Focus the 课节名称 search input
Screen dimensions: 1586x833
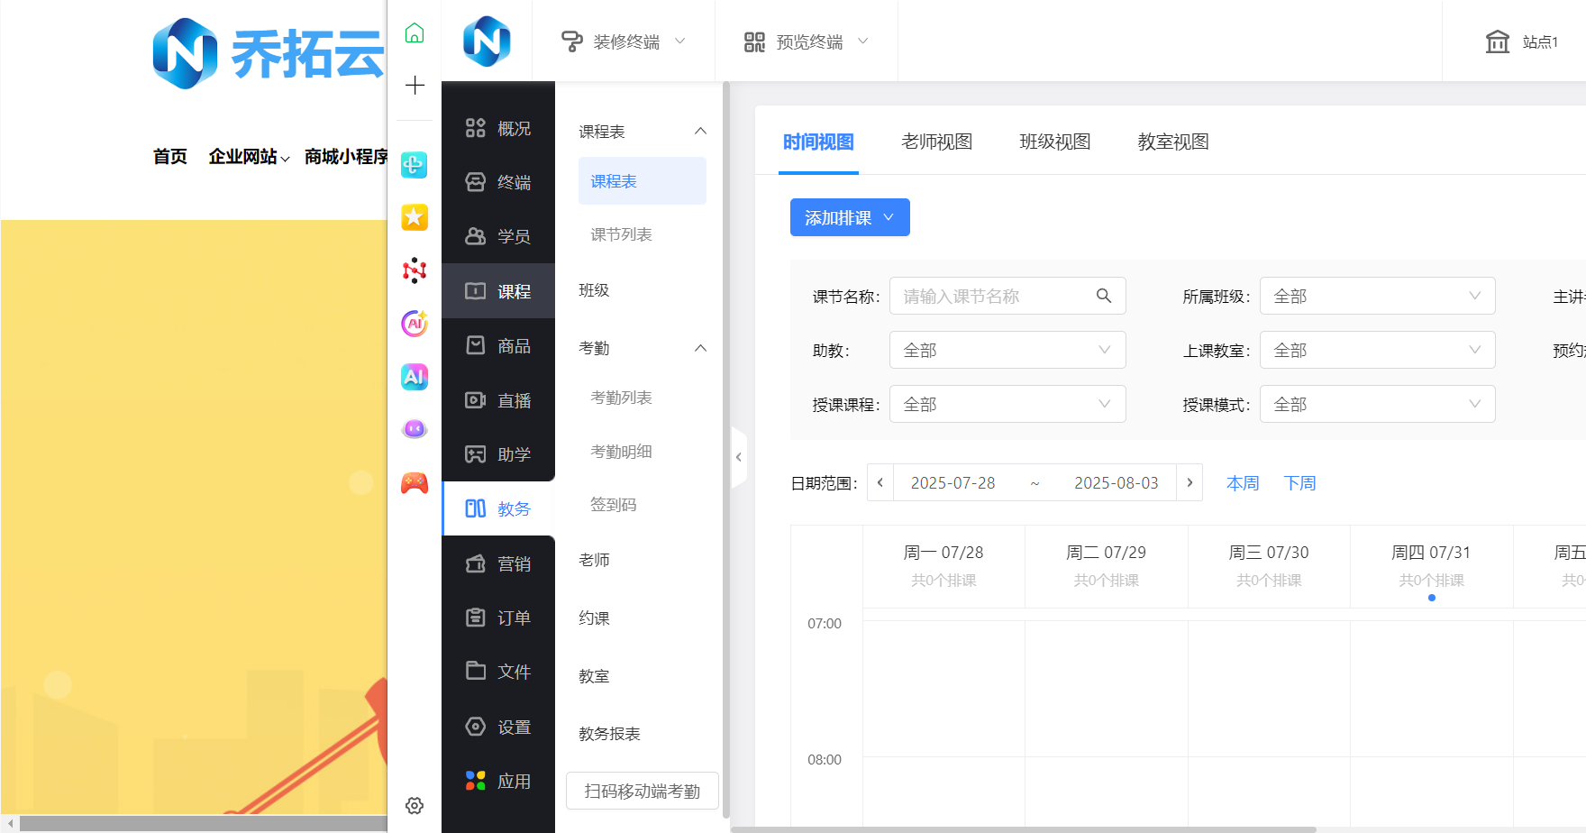pyautogui.click(x=1007, y=296)
